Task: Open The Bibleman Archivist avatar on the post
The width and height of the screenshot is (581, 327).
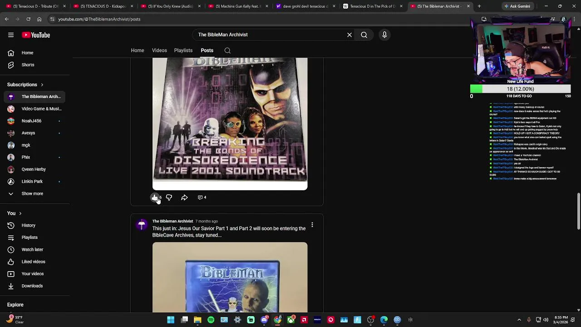Action: (142, 224)
